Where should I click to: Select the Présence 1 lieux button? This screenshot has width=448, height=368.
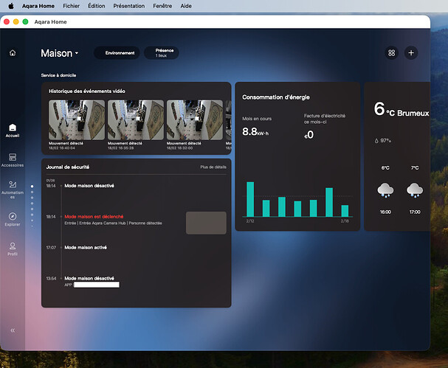[161, 53]
